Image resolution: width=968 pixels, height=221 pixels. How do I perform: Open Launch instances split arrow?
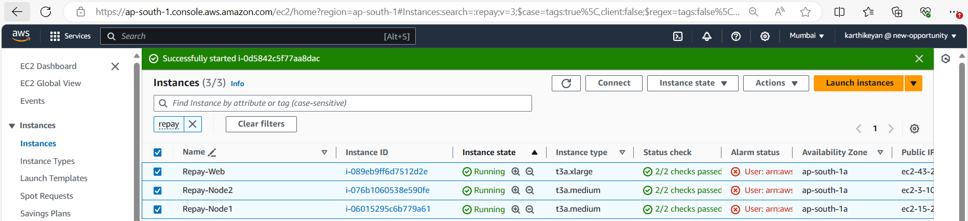[x=914, y=83]
